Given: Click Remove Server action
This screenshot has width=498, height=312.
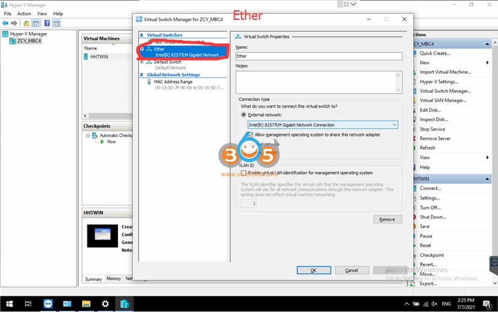Looking at the screenshot, I should 435,138.
